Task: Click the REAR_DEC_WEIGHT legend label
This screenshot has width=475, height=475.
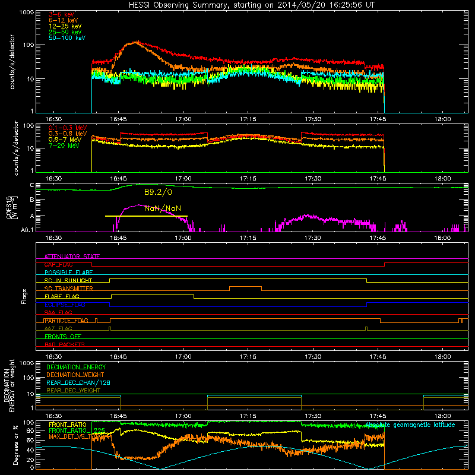Action: (73, 391)
